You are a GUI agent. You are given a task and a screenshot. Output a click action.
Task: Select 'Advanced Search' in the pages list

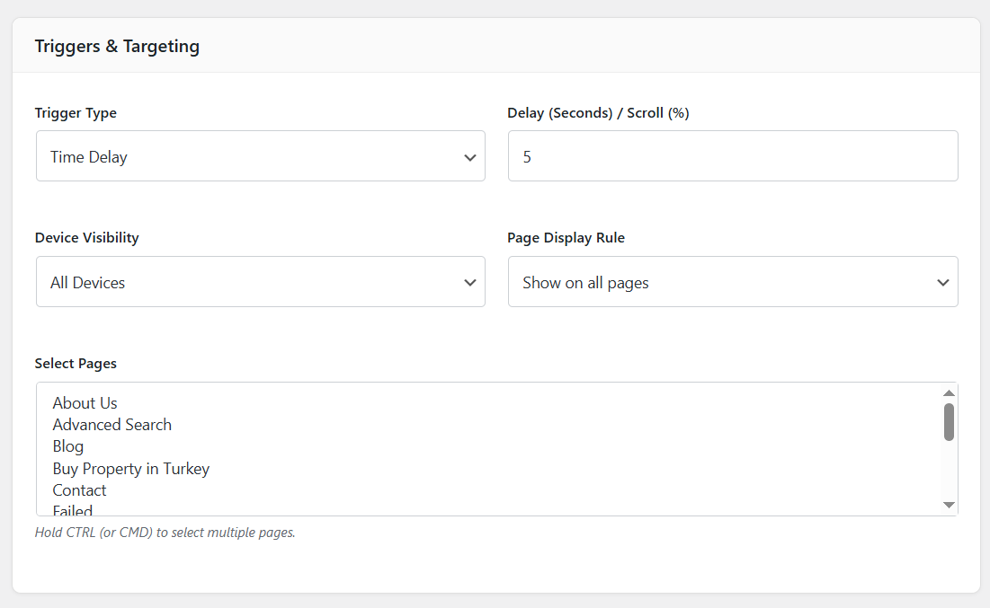[x=111, y=424]
